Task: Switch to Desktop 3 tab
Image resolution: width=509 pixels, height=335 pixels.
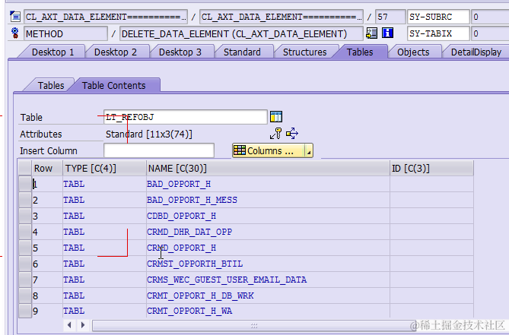Action: pos(180,52)
